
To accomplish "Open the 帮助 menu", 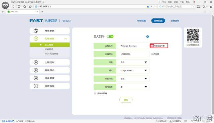I will pyautogui.click(x=188, y=2).
